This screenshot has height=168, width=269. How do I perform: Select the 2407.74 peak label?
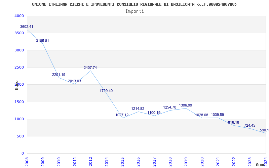(x=90, y=68)
